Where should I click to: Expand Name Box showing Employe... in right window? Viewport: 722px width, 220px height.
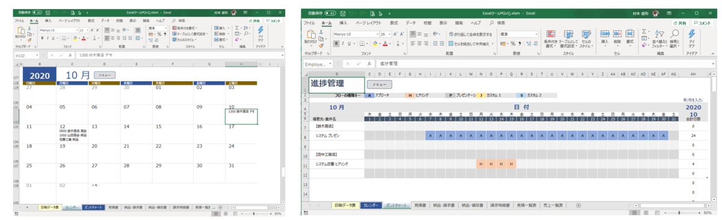[x=330, y=64]
